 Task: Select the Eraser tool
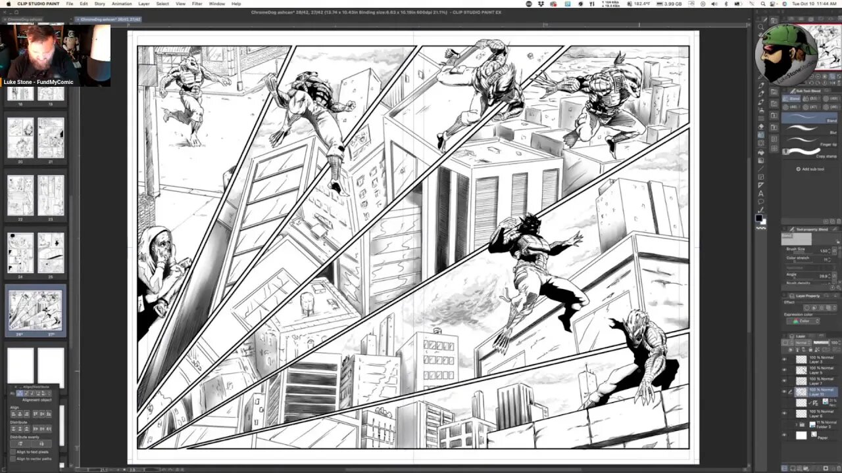[x=761, y=126]
